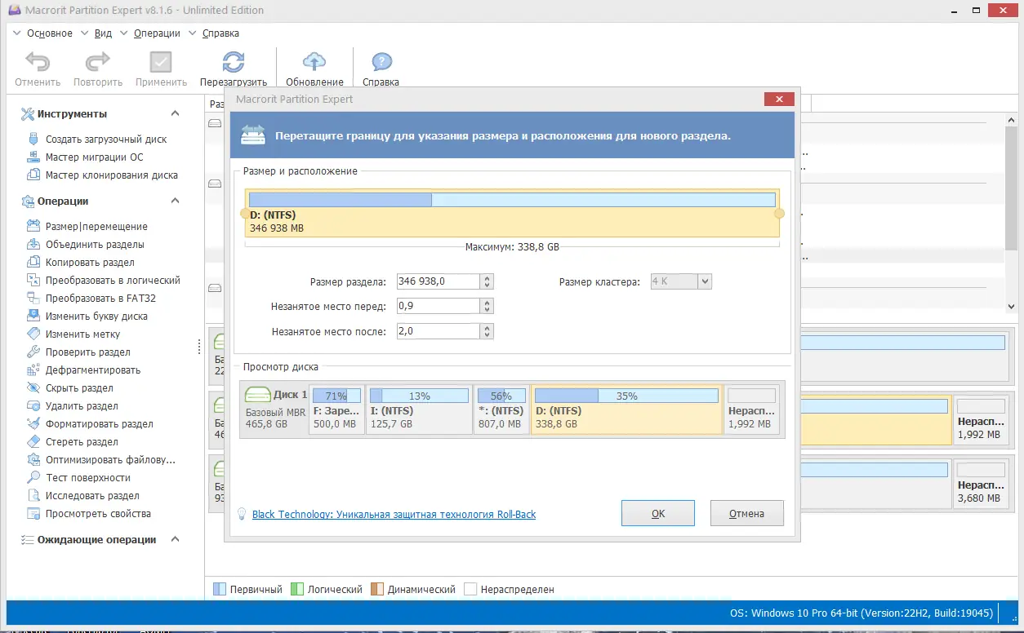Open 'Мастер миграции ОС' wizard
Screen dimensions: 1024x633
(x=95, y=157)
